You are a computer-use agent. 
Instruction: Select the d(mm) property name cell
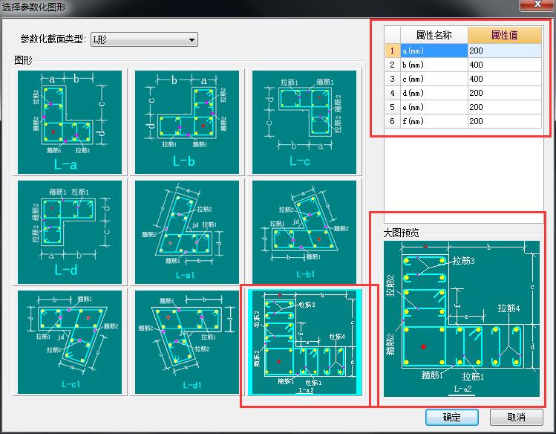click(x=434, y=93)
